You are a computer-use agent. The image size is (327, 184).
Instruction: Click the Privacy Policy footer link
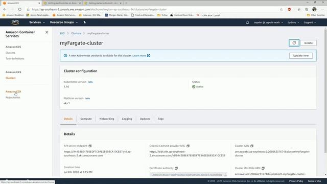[x=296, y=181]
